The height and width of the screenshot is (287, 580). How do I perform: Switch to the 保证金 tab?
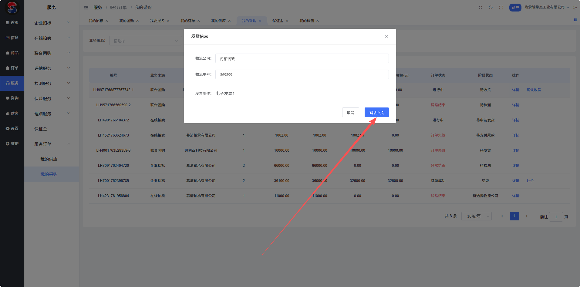click(x=278, y=21)
